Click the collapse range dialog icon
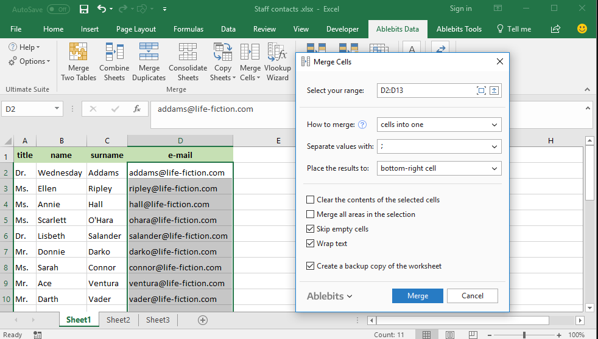This screenshot has height=339, width=598. 494,91
